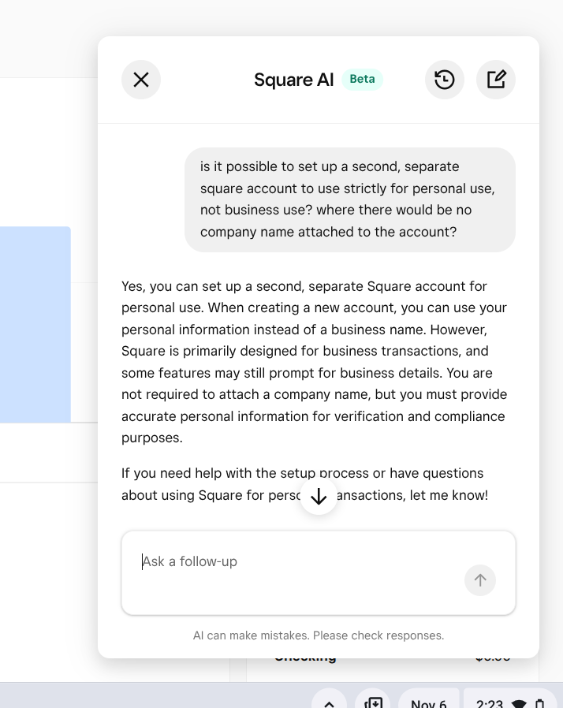Click the Beta badge
563x708 pixels.
coord(362,80)
